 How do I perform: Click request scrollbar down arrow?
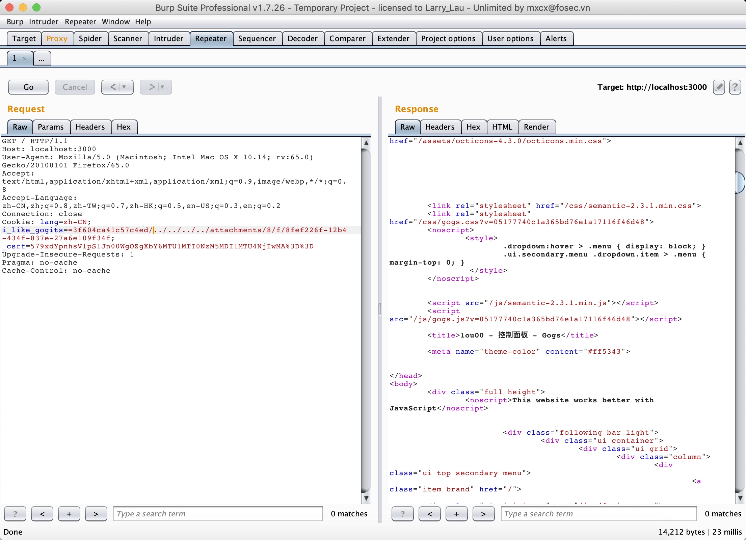[x=366, y=498]
